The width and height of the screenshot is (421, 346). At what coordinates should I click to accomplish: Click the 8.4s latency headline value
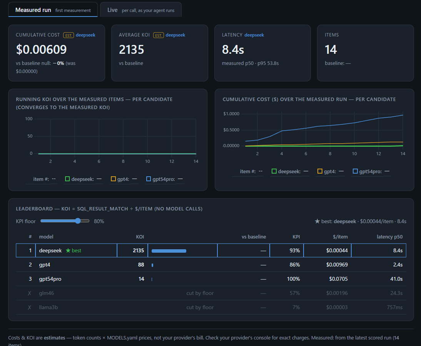point(233,49)
